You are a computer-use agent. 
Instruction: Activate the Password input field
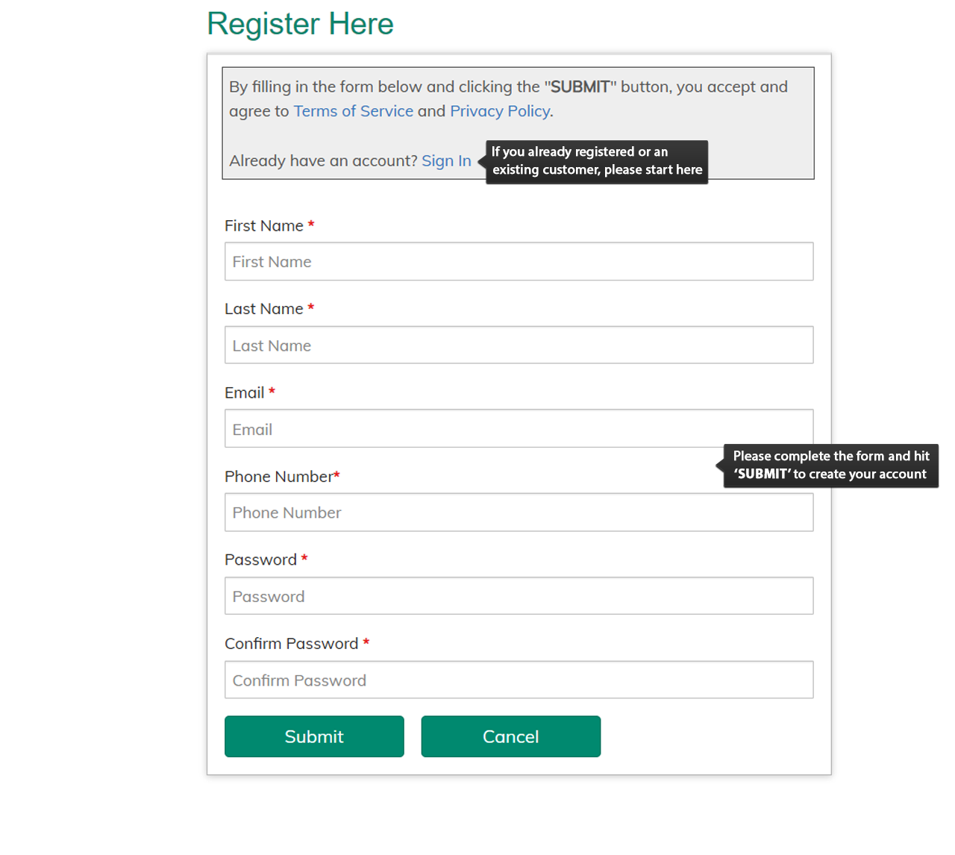[x=519, y=596]
